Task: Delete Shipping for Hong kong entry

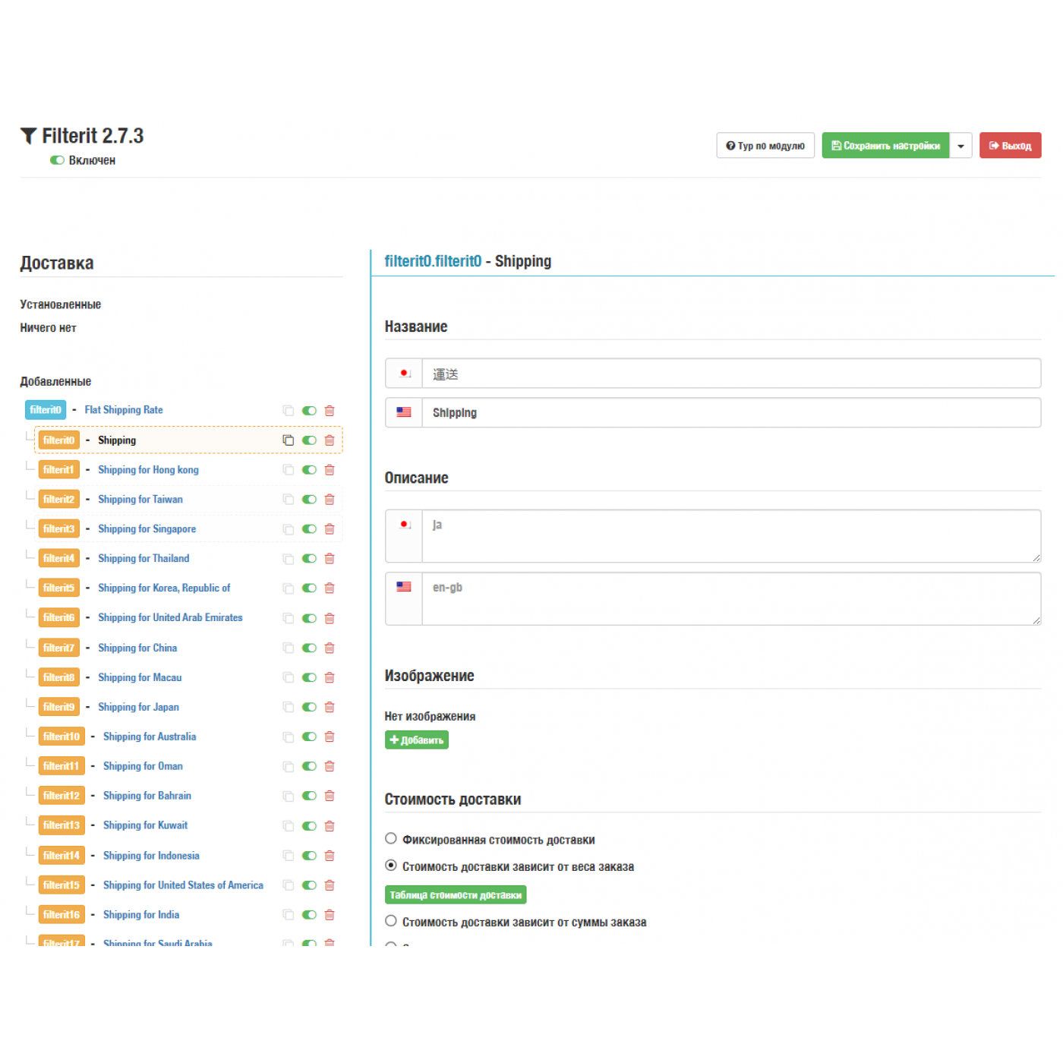Action: [330, 470]
